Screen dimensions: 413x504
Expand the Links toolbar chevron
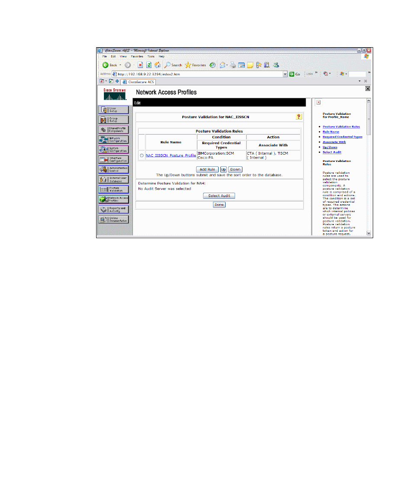316,73
